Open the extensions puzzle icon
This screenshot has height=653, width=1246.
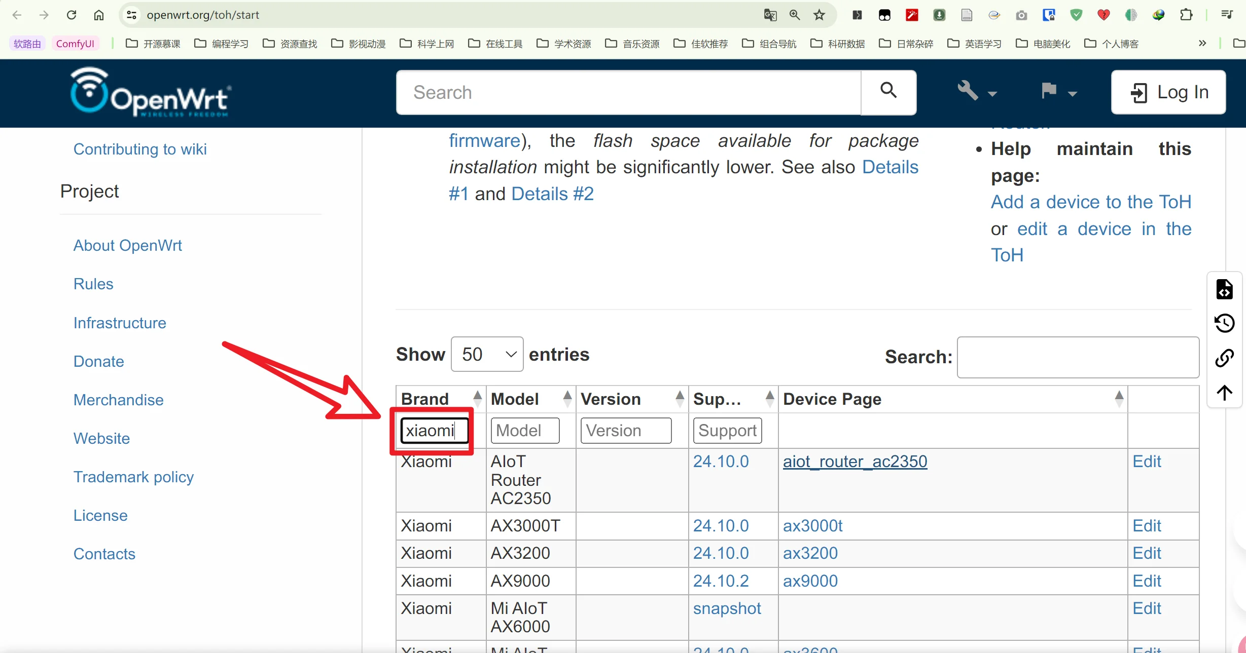[1186, 15]
